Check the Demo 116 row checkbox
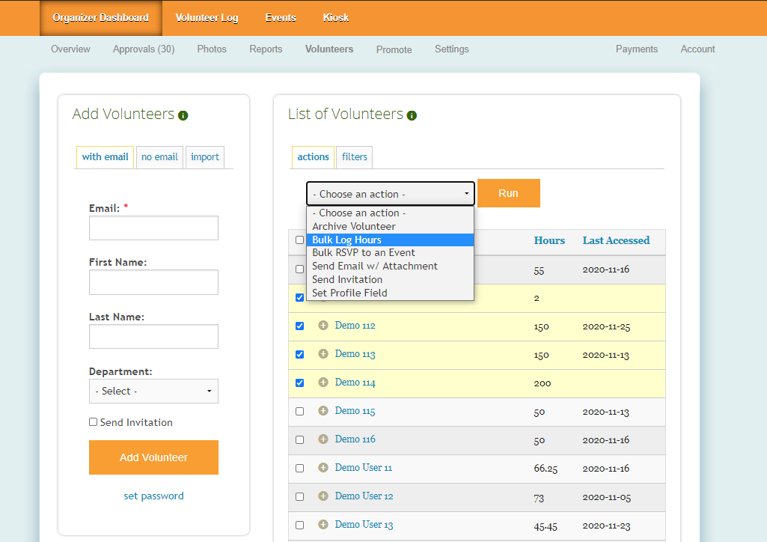767x542 pixels. [300, 440]
